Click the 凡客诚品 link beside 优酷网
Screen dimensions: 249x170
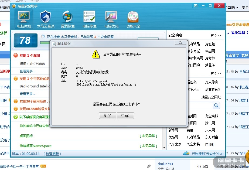[x=193, y=137]
